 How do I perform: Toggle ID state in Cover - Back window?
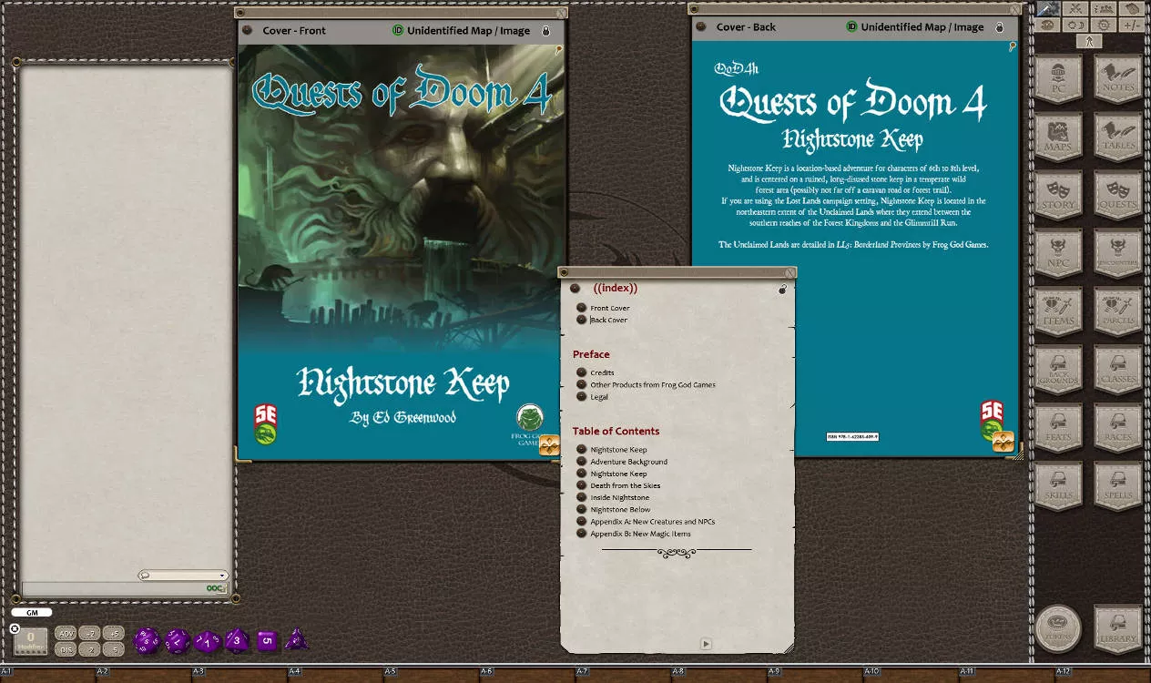pyautogui.click(x=851, y=26)
